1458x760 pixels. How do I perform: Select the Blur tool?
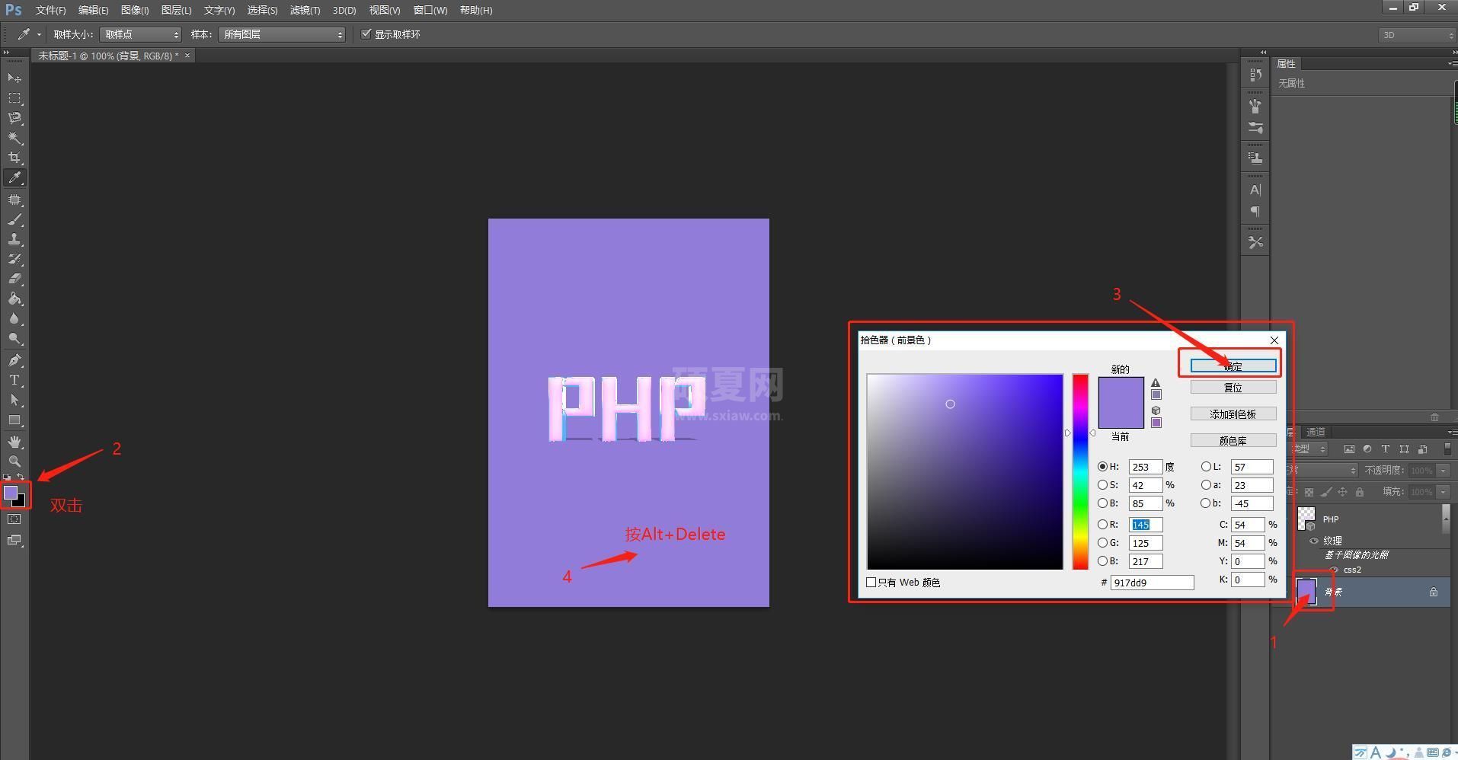tap(14, 318)
